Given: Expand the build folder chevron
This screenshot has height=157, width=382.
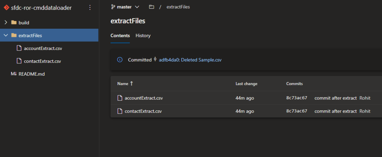Looking at the screenshot, I should click(6, 23).
